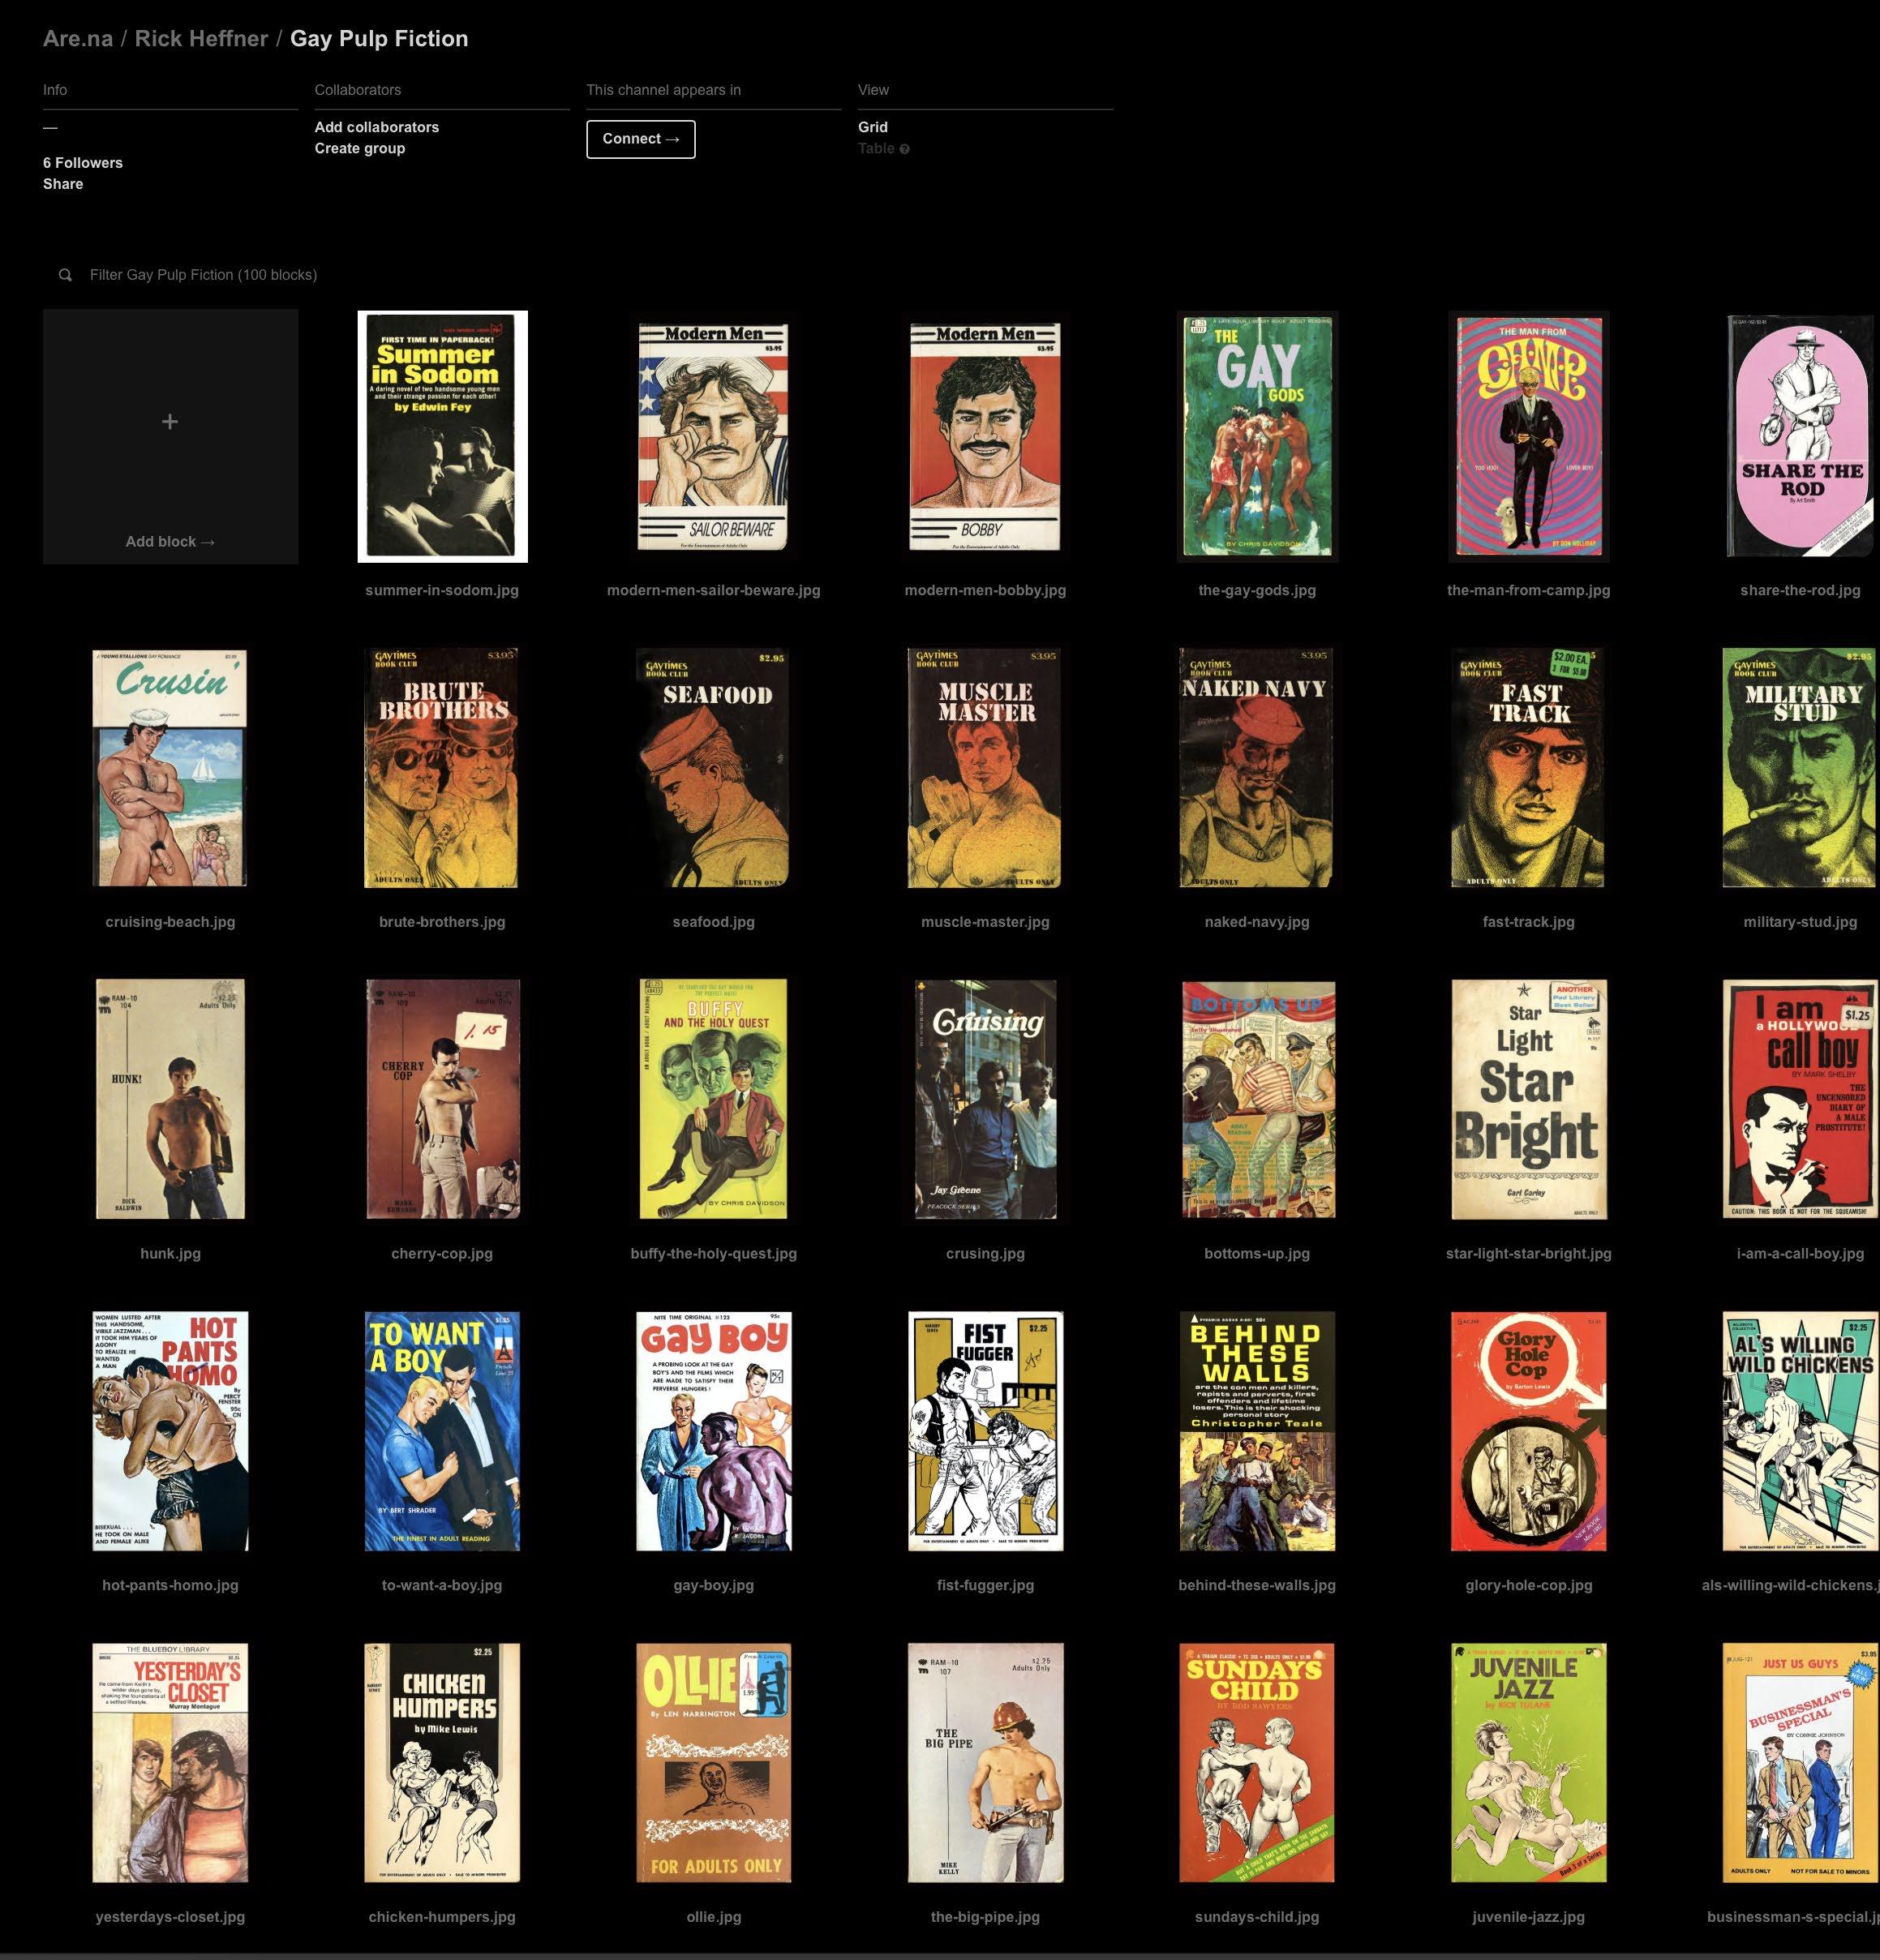Click the plus icon in Add block
The width and height of the screenshot is (1880, 1960).
point(170,422)
